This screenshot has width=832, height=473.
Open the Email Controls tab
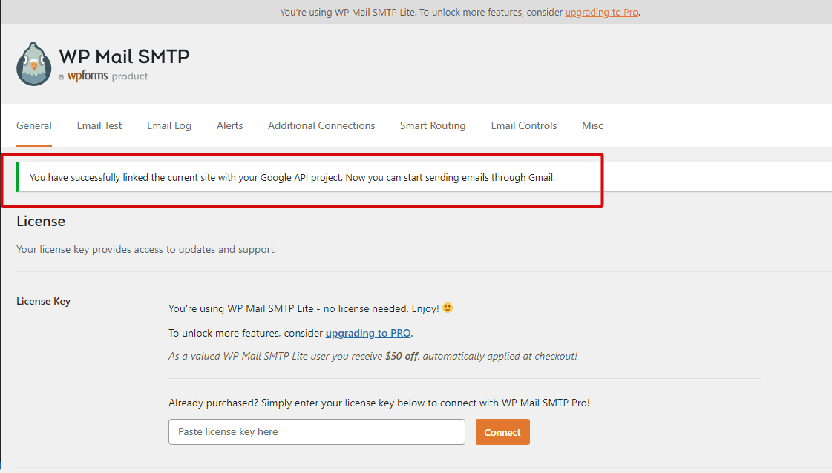pyautogui.click(x=524, y=126)
